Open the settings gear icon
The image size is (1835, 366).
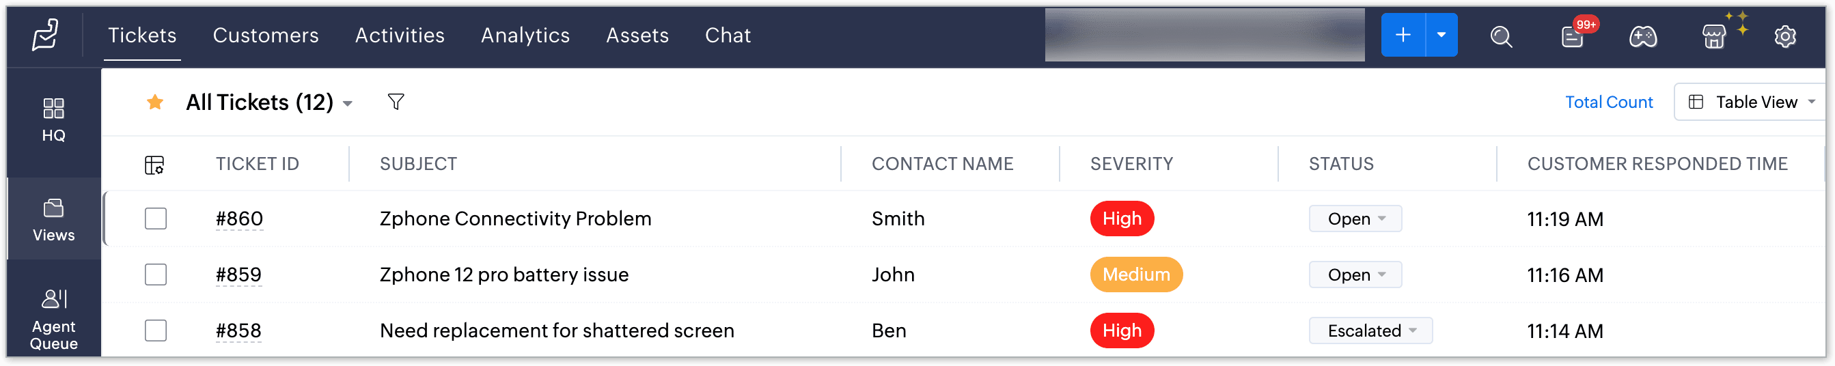1784,36
